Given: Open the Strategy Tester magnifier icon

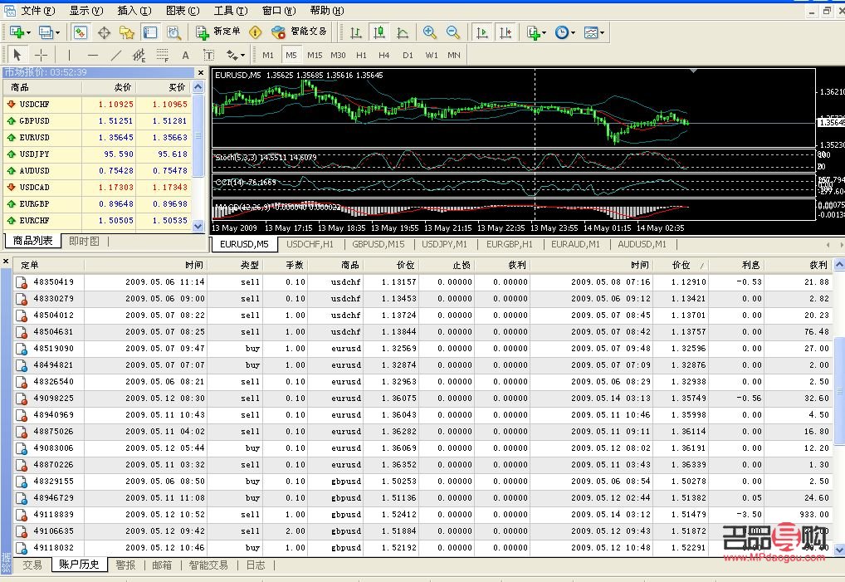Looking at the screenshot, I should (173, 32).
